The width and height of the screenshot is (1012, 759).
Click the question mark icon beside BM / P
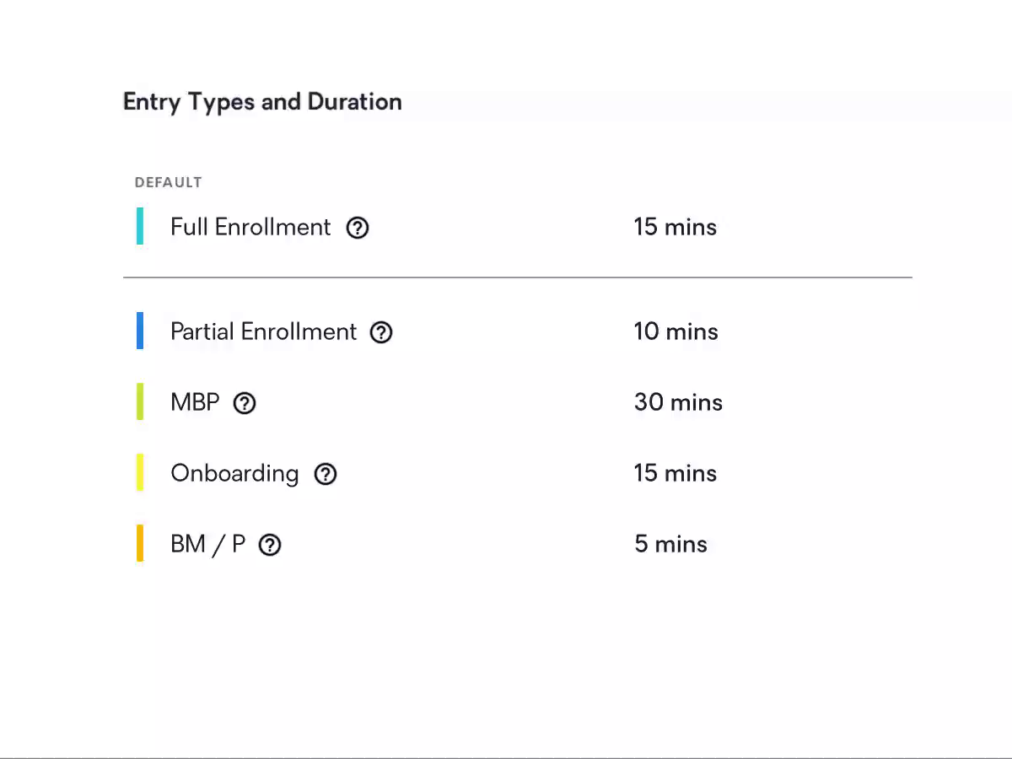point(269,545)
